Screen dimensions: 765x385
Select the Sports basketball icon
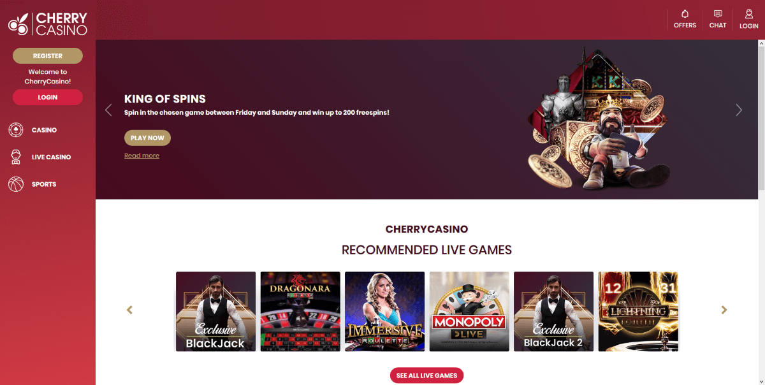(x=15, y=184)
